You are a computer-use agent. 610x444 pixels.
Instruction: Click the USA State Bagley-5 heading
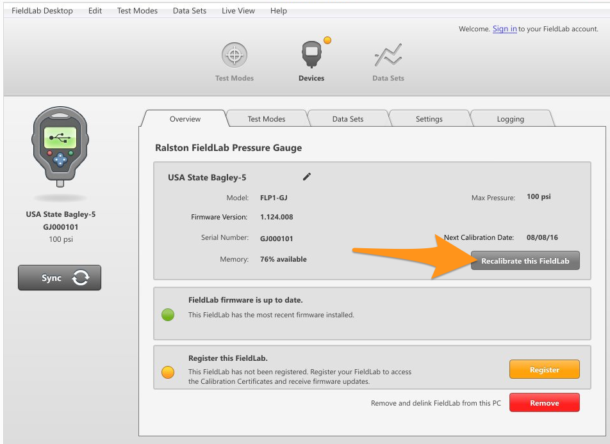coord(207,177)
